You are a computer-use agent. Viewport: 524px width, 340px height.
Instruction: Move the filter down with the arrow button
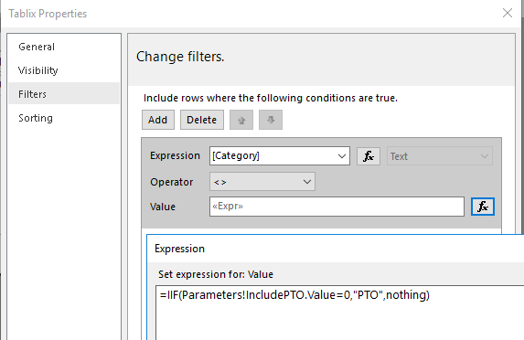[271, 120]
